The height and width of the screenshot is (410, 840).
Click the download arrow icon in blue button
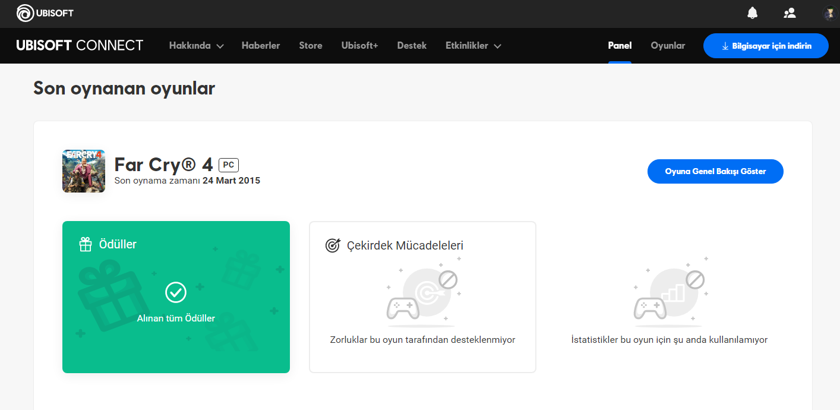[x=725, y=46]
